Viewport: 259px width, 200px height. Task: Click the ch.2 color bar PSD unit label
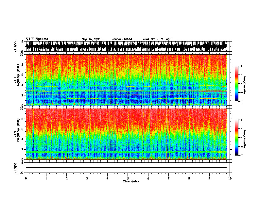point(245,139)
